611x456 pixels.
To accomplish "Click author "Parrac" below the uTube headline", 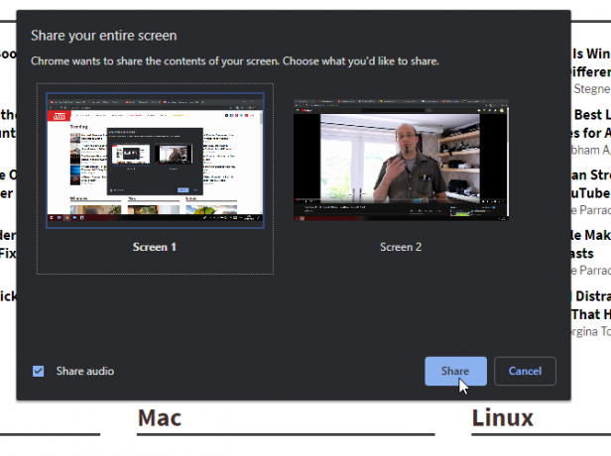I will pyautogui.click(x=591, y=210).
